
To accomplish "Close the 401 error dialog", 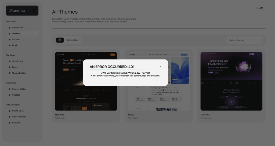I will (x=160, y=67).
